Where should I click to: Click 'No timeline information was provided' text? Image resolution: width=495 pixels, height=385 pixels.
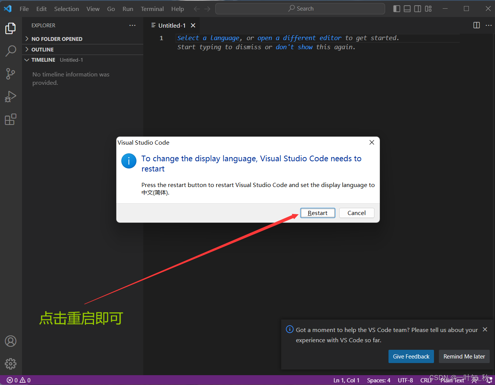(x=71, y=78)
